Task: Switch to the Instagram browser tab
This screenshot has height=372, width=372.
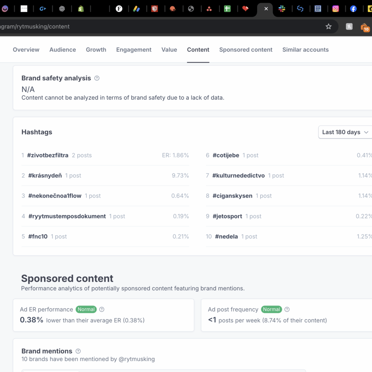Action: coord(336,9)
